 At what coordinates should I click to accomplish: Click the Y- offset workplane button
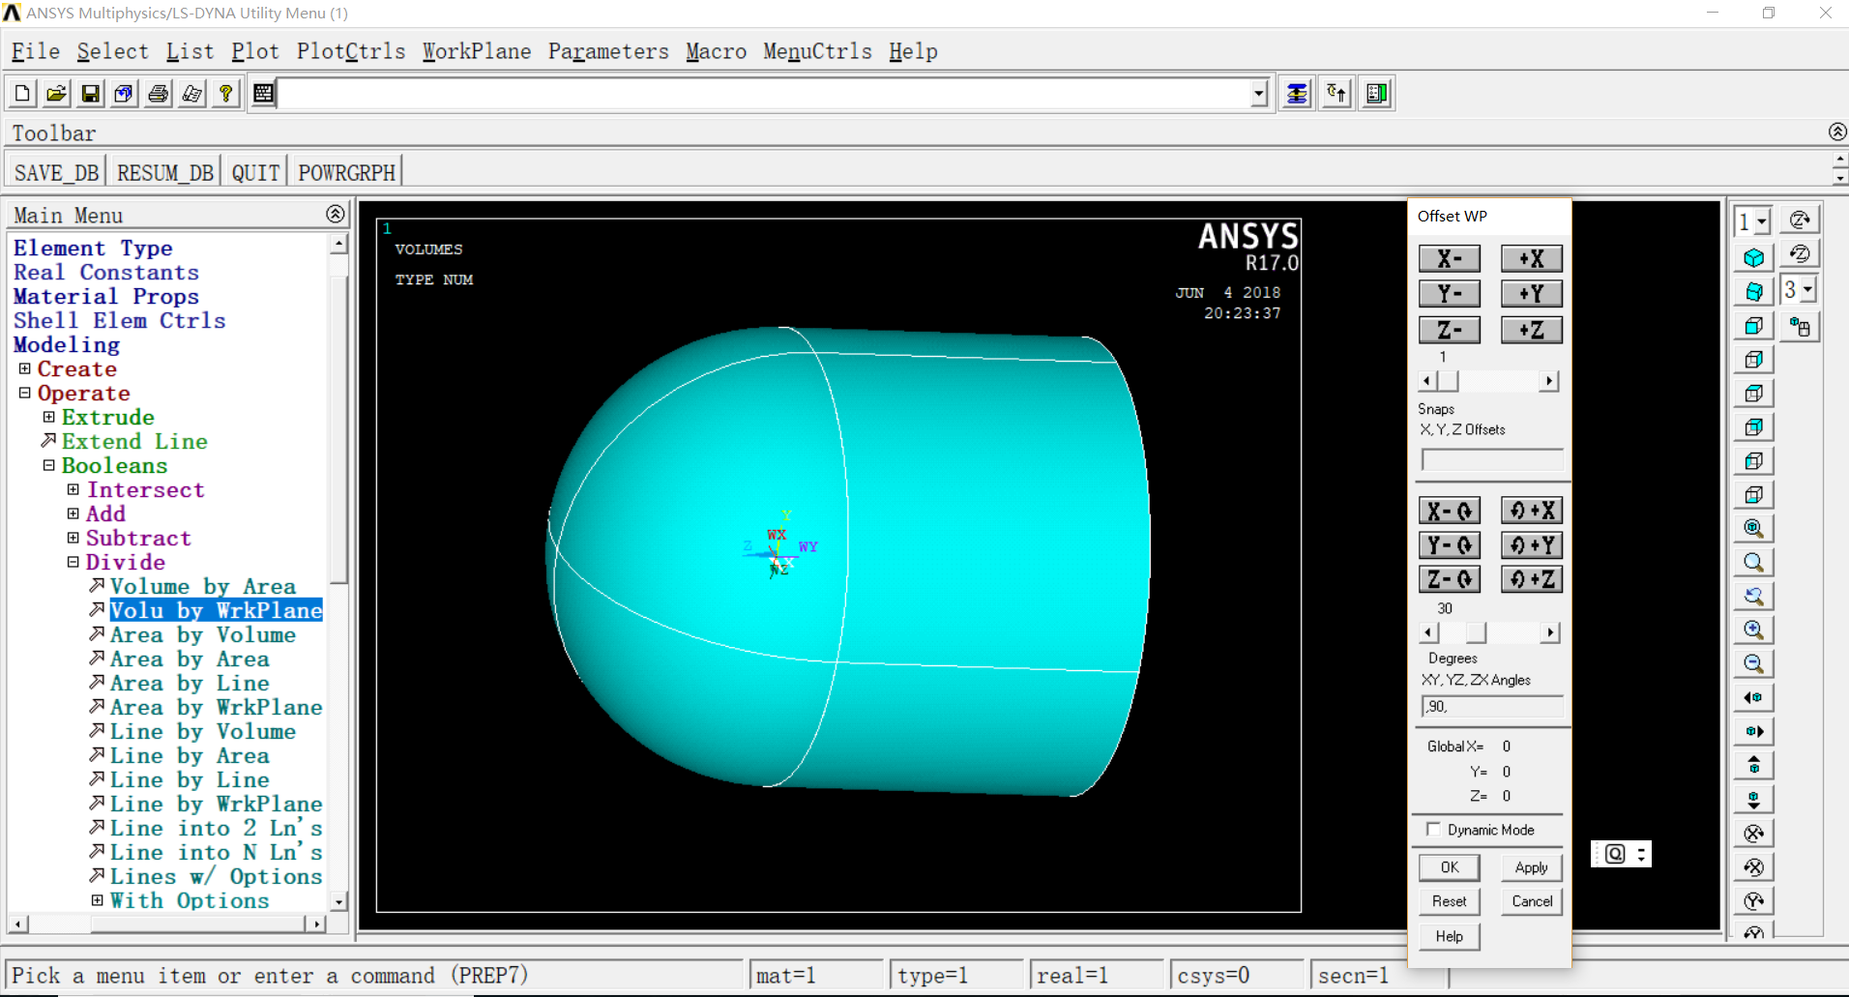[1449, 294]
